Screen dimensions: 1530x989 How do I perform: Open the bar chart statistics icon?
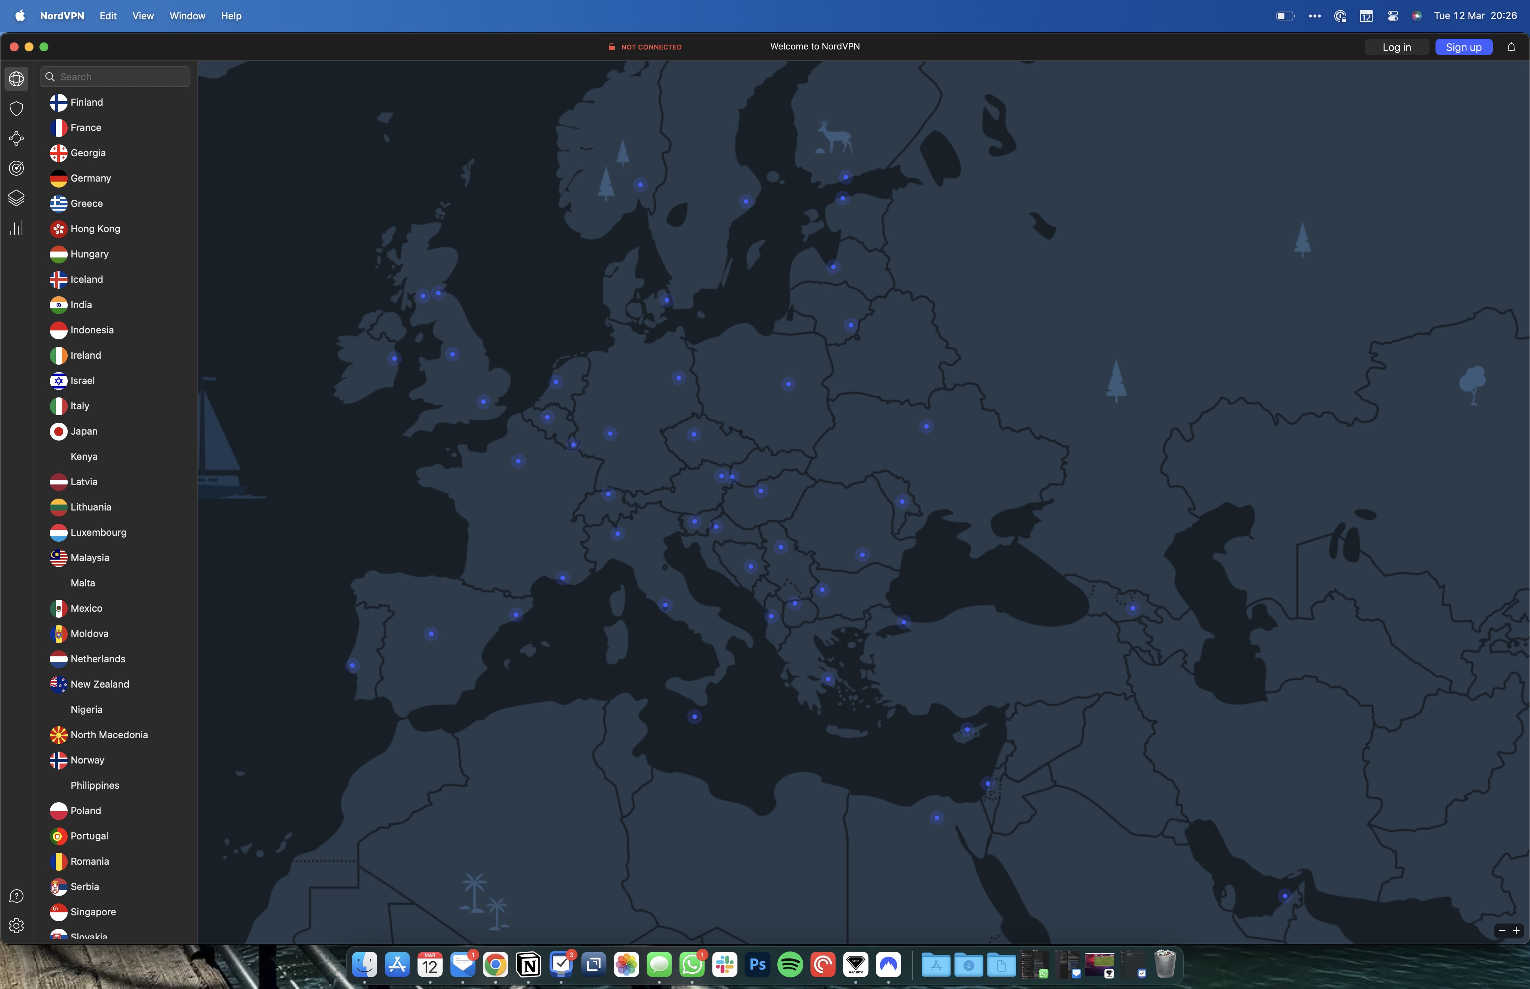tap(17, 228)
